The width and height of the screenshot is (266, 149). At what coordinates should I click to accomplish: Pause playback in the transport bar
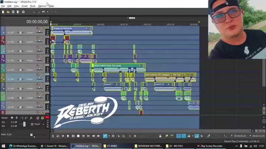(x=73, y=136)
